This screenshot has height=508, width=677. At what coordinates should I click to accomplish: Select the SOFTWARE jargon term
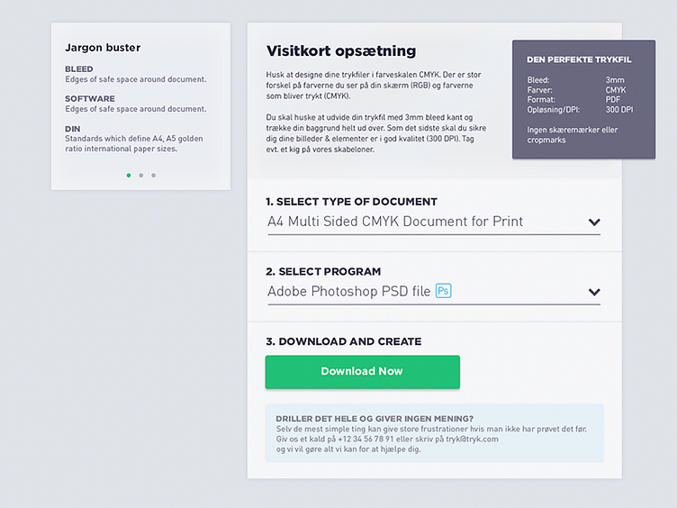[x=89, y=99]
